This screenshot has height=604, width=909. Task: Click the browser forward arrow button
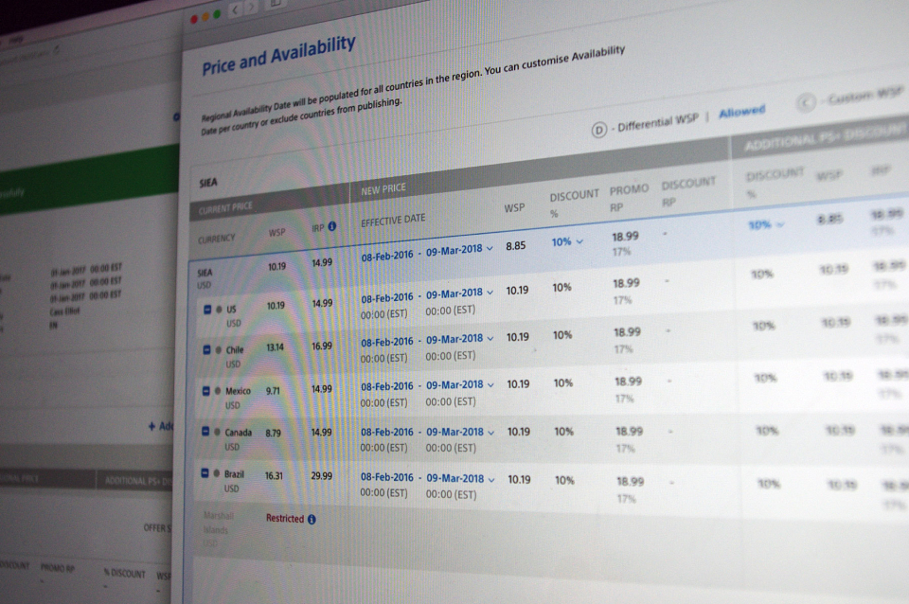[252, 8]
